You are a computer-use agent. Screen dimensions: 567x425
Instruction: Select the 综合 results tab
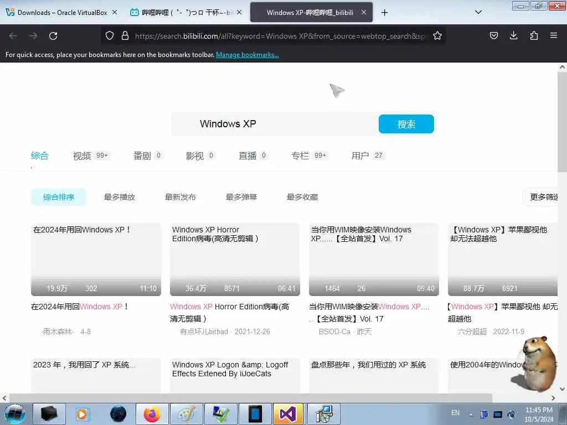pyautogui.click(x=39, y=156)
